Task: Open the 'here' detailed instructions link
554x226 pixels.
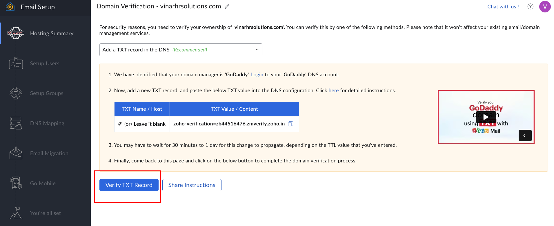Action: click(x=333, y=90)
